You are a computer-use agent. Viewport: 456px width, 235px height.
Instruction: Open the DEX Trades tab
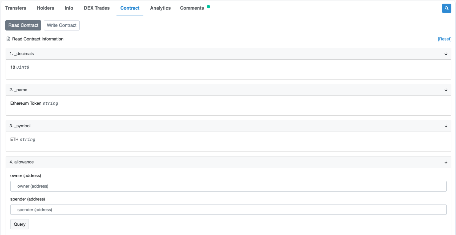97,8
